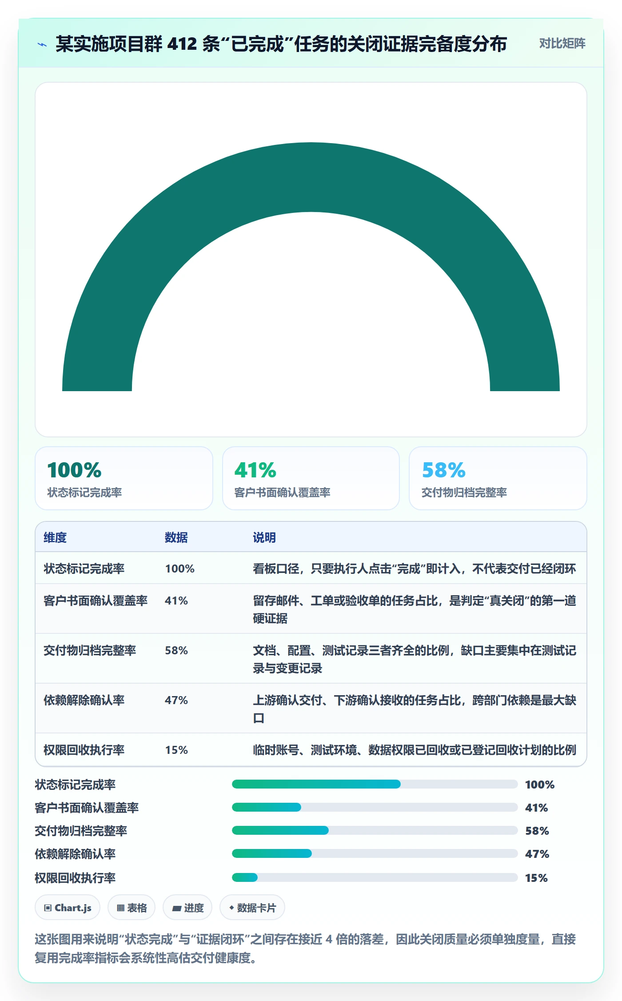The image size is (622, 1001).
Task: Click the 依赖解除确认率 label in the progress list
Action: tap(75, 854)
